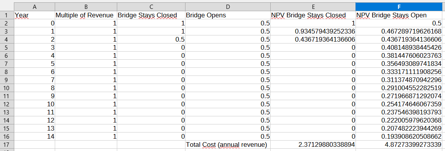Select row 13 header

(x=7, y=112)
